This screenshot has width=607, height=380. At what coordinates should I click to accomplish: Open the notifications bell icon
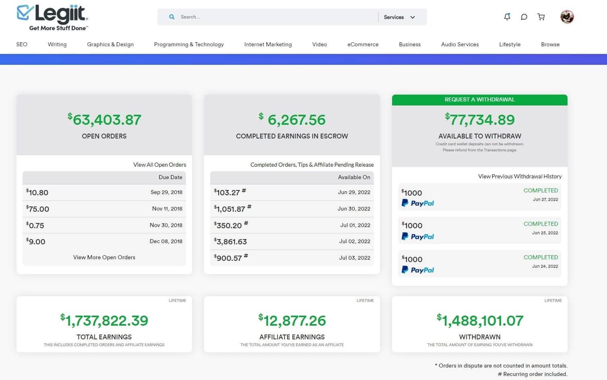point(507,17)
